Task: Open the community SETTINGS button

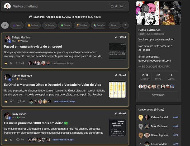Action: (x=158, y=95)
